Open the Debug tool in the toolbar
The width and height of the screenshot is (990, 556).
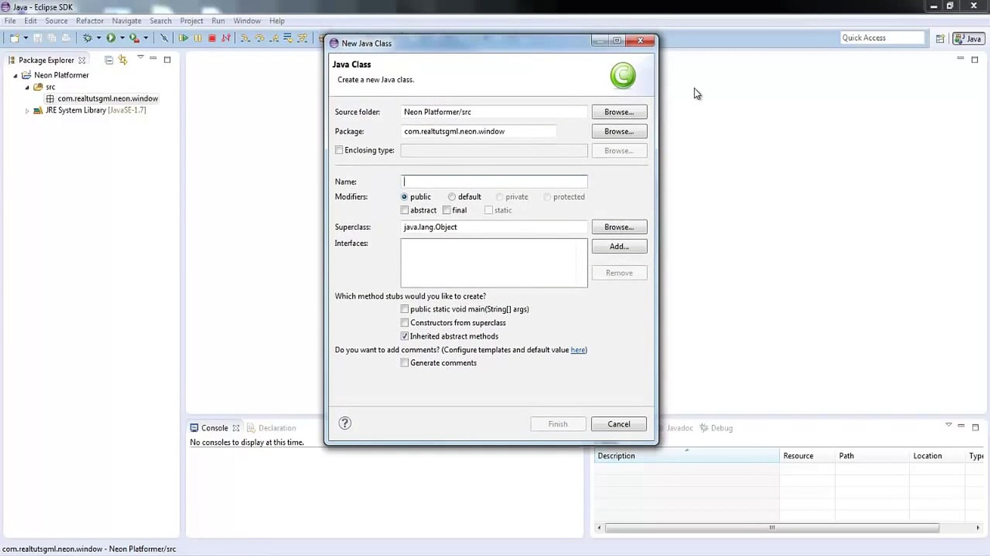89,38
